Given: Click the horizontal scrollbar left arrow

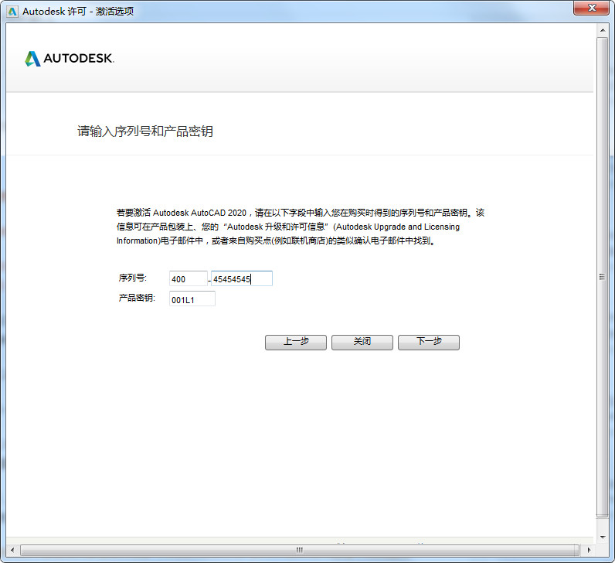Looking at the screenshot, I should click(12, 550).
